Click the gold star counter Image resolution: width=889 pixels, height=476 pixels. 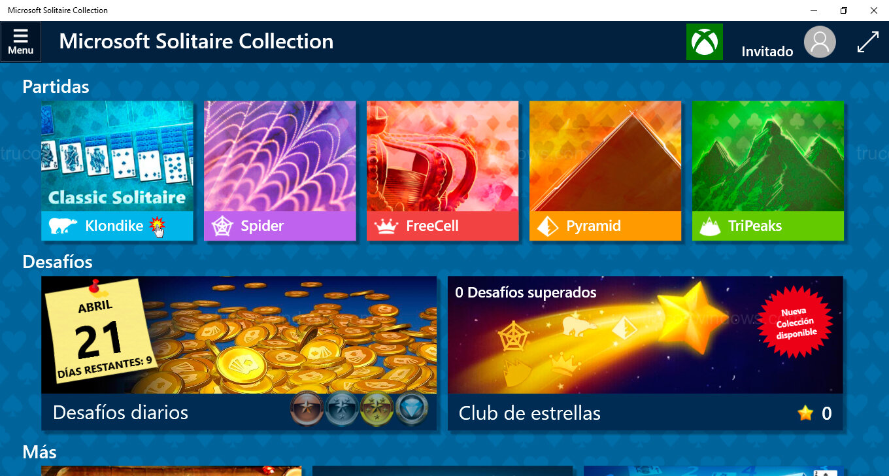814,413
